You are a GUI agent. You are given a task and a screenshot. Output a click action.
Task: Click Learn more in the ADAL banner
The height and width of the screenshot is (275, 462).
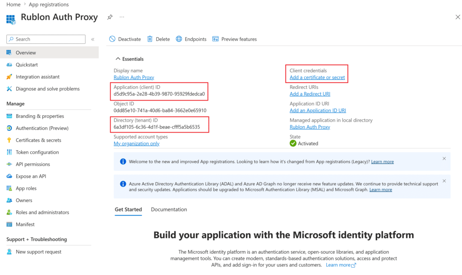tap(381, 190)
